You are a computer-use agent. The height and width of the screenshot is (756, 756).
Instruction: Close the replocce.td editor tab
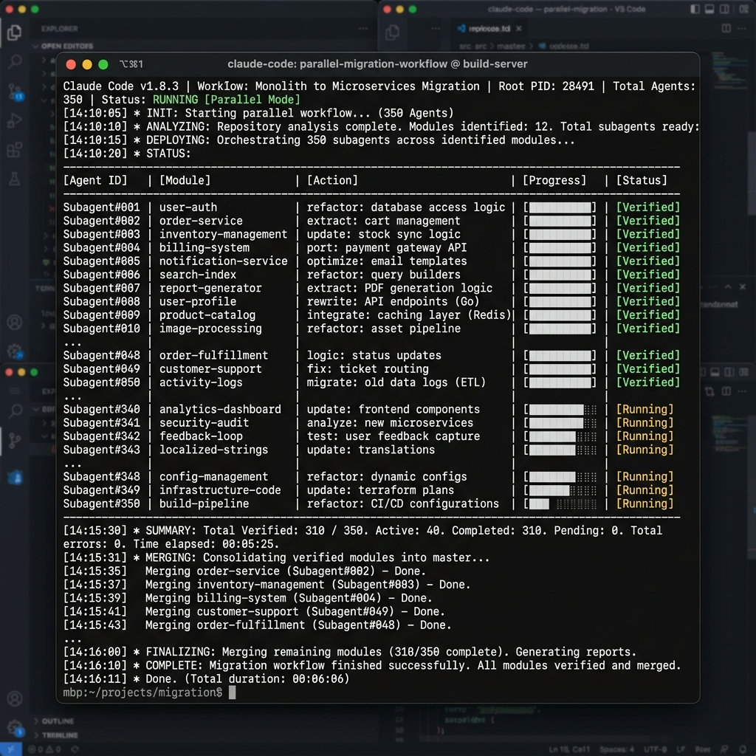click(x=519, y=29)
